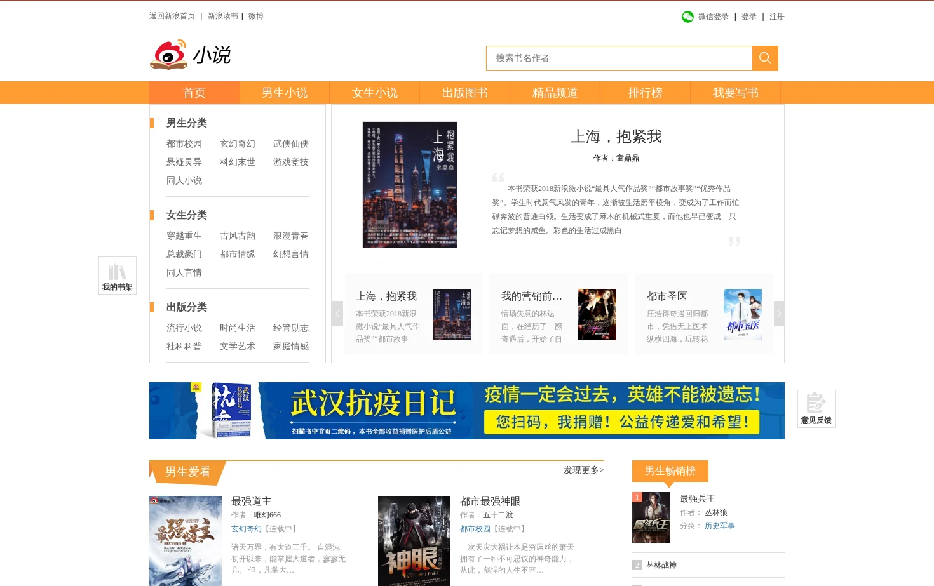
Task: Open the 都市最强神眼 book cover
Action: tap(414, 541)
